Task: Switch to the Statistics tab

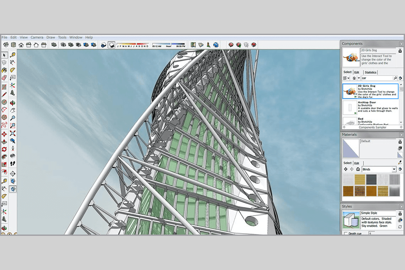Action: pos(370,72)
